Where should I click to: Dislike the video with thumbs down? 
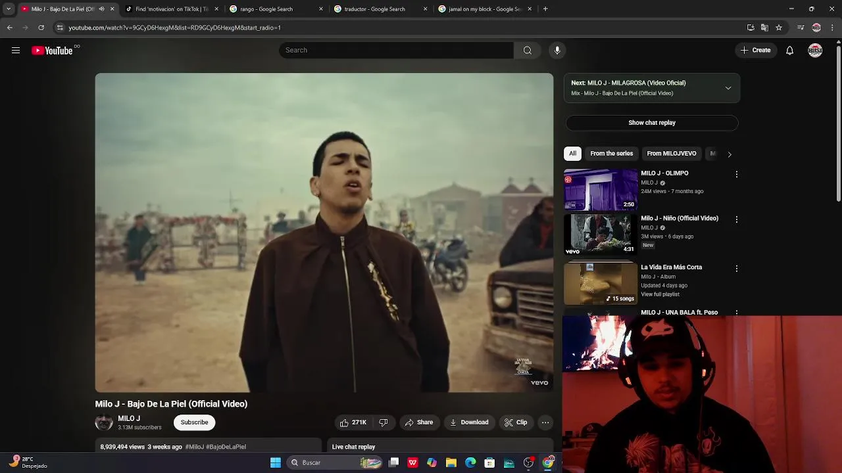(x=384, y=422)
